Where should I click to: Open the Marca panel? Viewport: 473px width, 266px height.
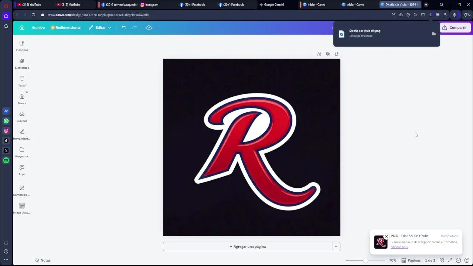click(x=22, y=99)
